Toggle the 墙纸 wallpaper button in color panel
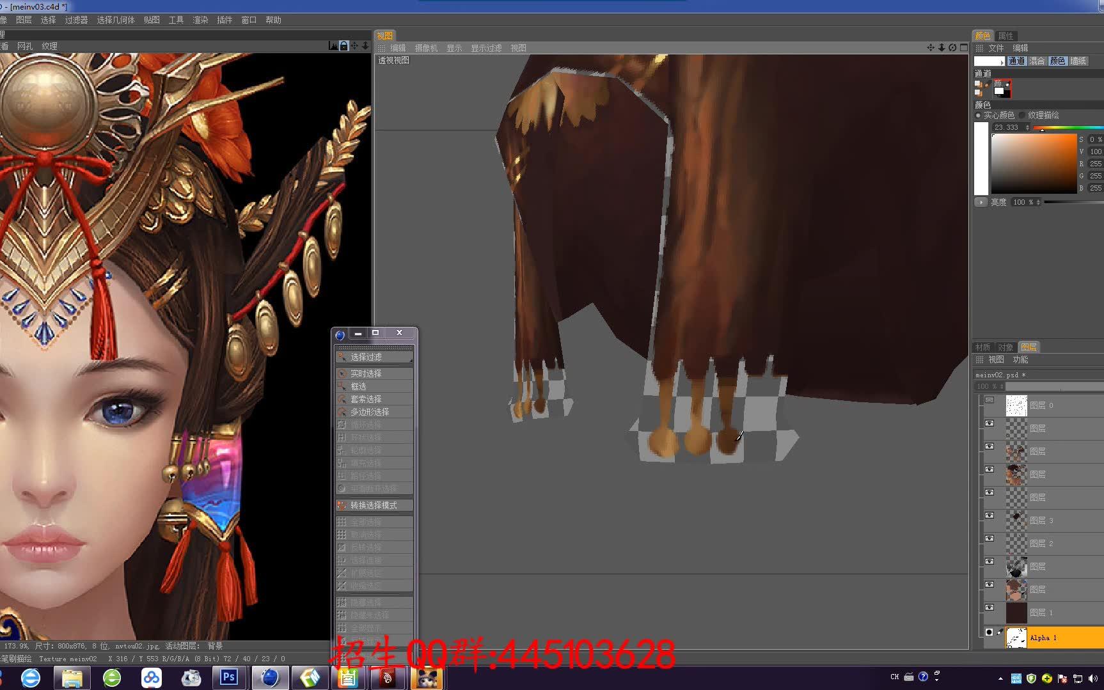1104x690 pixels. tap(1078, 61)
